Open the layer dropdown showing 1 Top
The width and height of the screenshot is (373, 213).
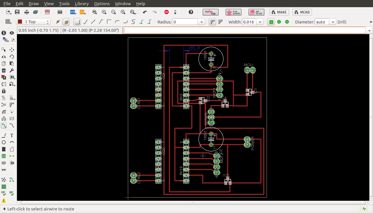pyautogui.click(x=33, y=22)
